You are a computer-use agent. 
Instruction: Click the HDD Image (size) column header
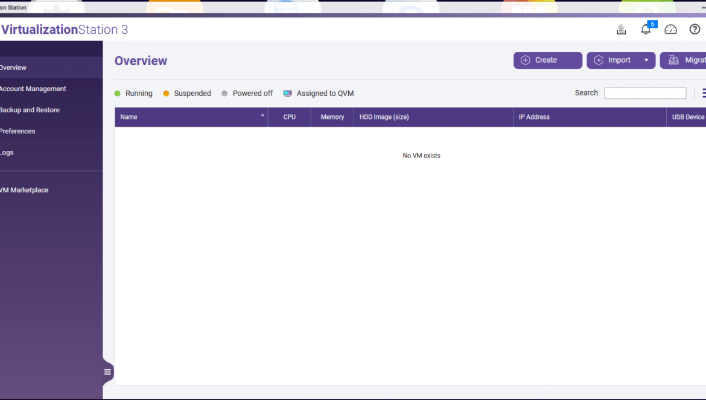[x=433, y=117]
